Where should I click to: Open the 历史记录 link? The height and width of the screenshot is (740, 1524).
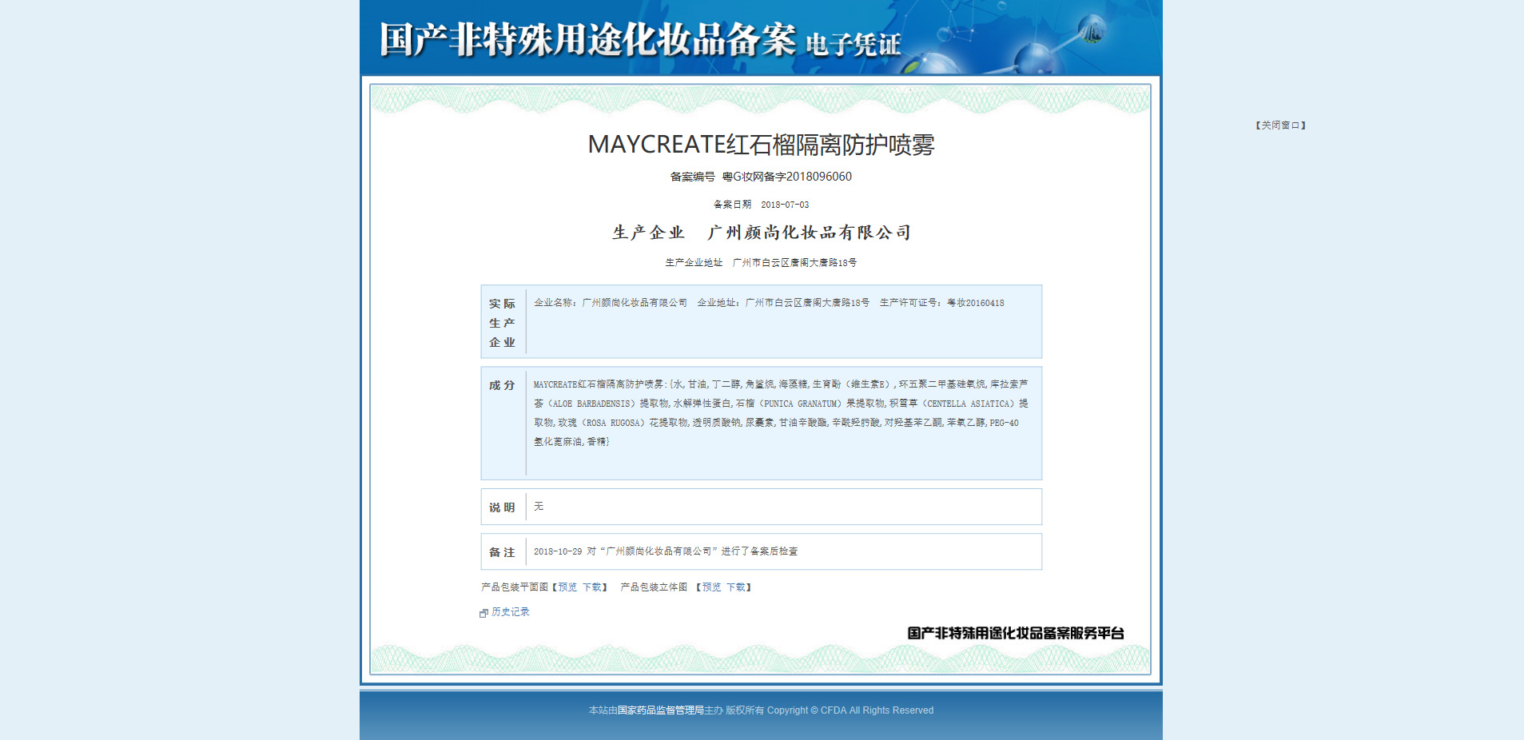click(510, 612)
